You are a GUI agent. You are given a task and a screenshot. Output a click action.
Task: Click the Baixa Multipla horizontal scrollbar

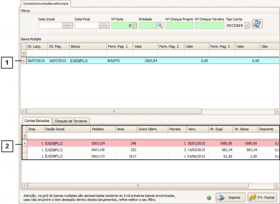(150, 111)
